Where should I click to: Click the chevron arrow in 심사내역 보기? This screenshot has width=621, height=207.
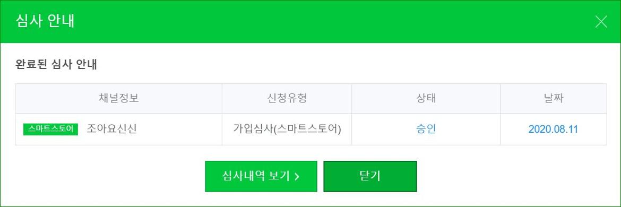pos(297,177)
